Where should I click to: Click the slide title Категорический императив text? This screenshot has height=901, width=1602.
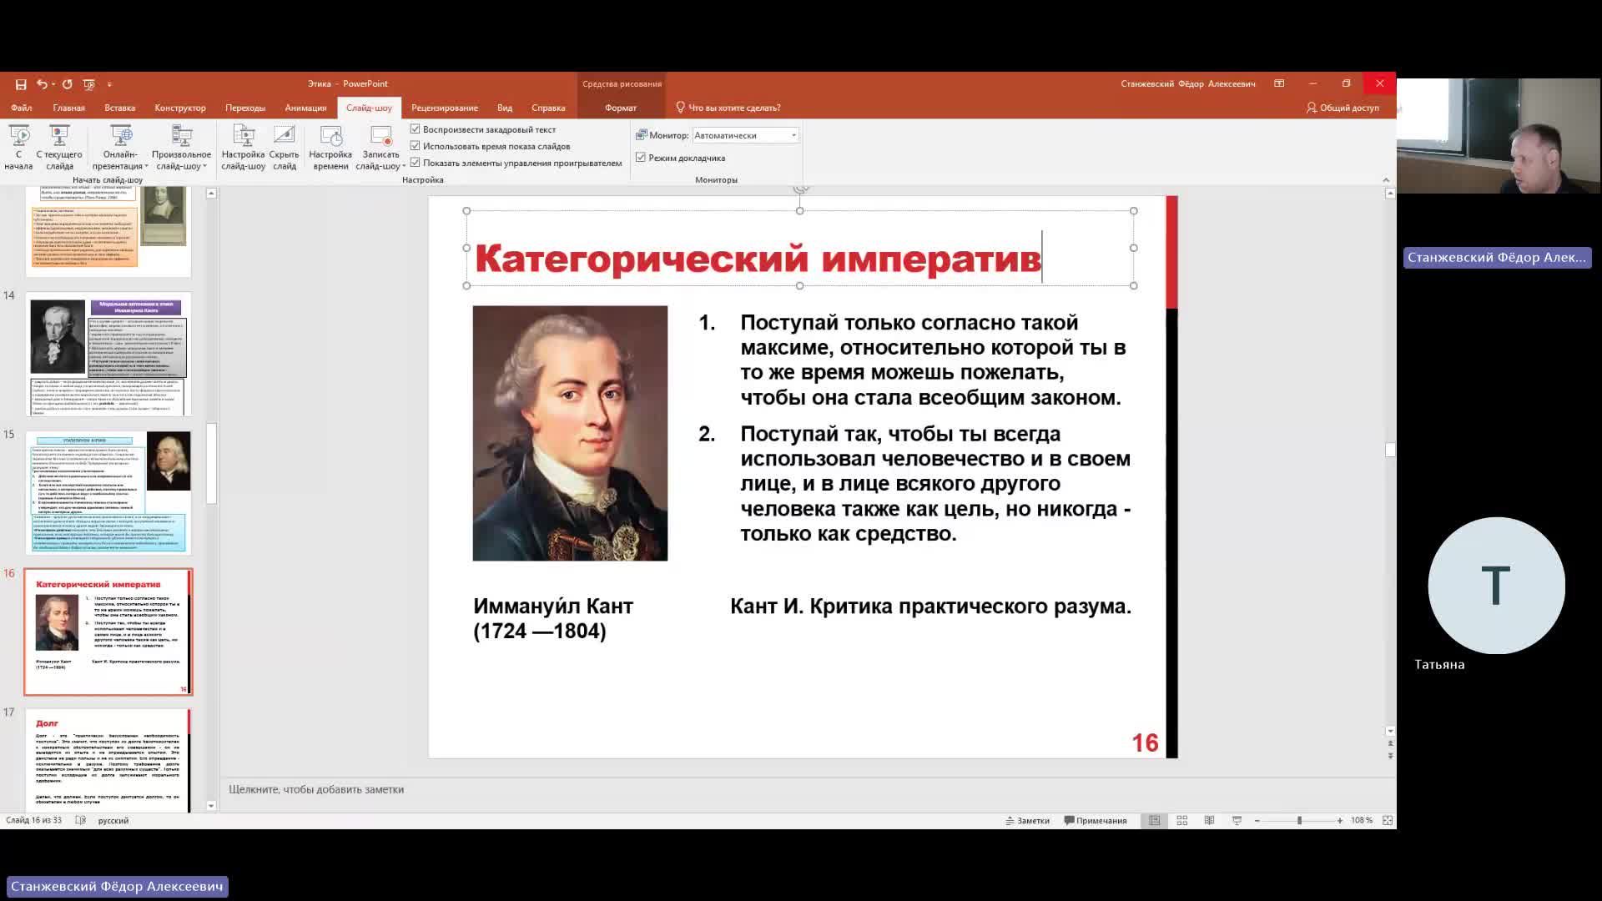(x=758, y=259)
